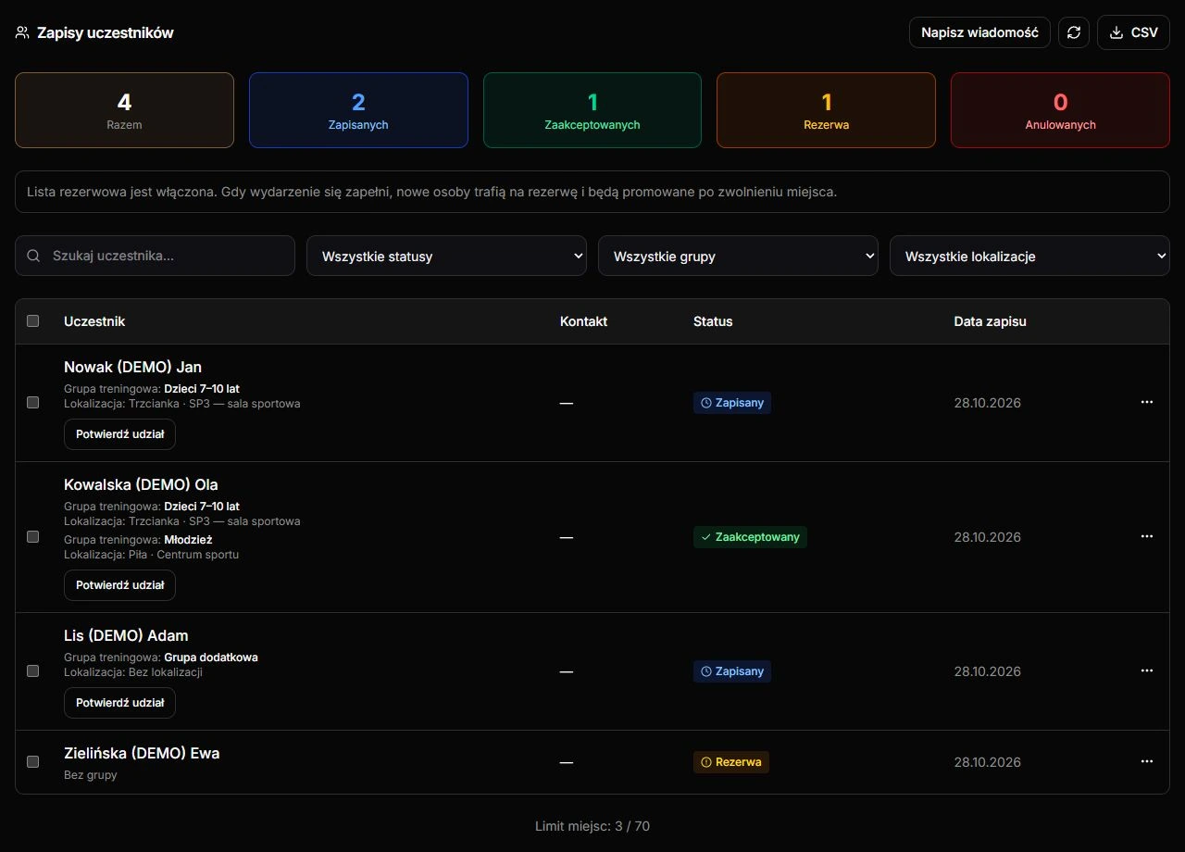Screen dimensions: 1185x852
Task: Toggle the select-all checkbox in table header
Action: [x=33, y=321]
